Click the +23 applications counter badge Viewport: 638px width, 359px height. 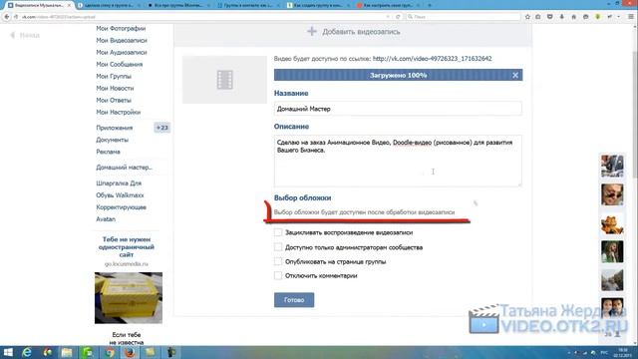tap(161, 128)
